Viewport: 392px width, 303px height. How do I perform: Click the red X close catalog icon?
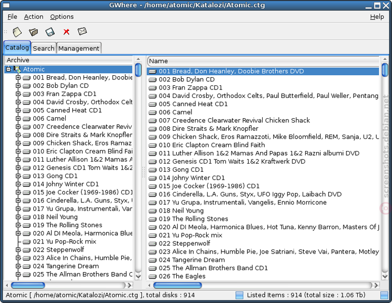click(66, 32)
